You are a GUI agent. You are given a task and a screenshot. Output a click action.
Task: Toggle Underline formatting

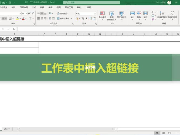(3, 18)
